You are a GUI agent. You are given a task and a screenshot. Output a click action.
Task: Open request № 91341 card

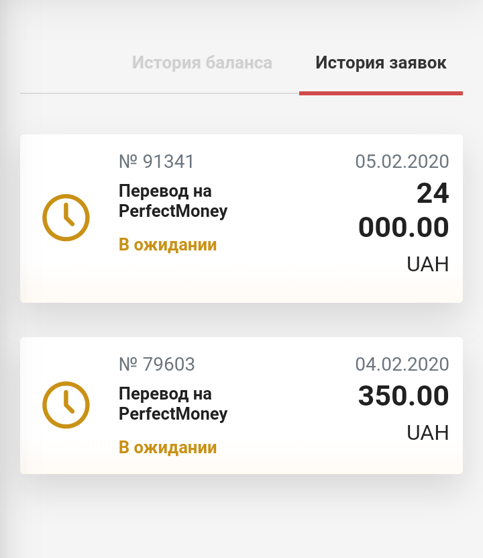point(241,218)
